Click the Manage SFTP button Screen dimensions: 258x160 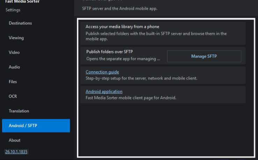tap(204, 56)
